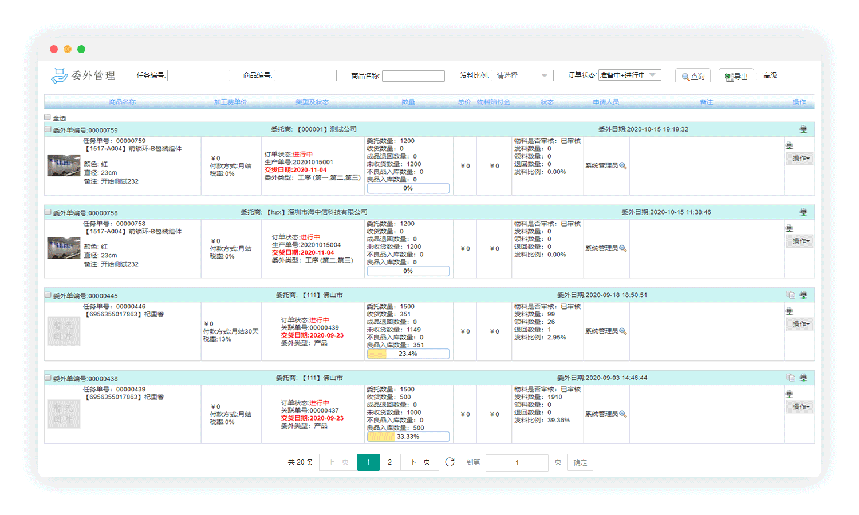Open 操作 dropdown for order 00000445
Image resolution: width=859 pixels, height=515 pixels.
pyautogui.click(x=800, y=324)
